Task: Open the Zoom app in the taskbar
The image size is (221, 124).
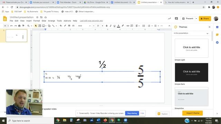Action: tap(125, 120)
